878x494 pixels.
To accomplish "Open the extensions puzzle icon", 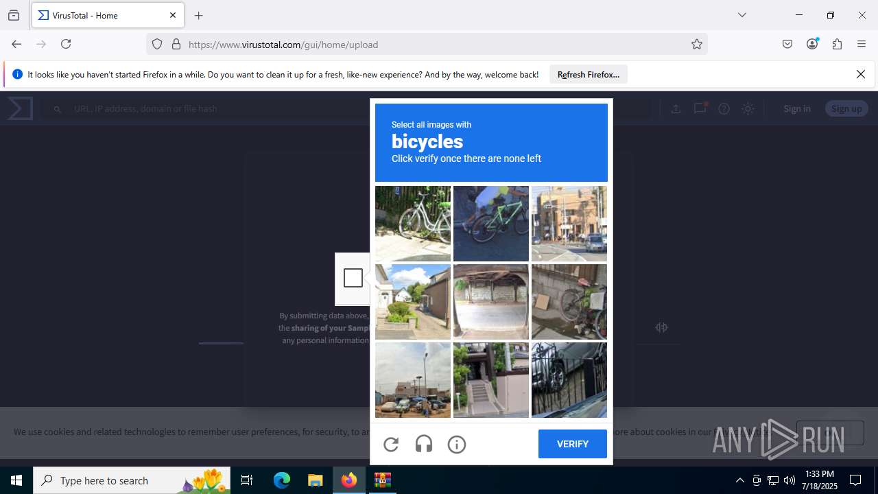I will 837,44.
